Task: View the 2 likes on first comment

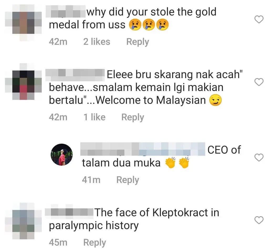Action: coord(97,42)
